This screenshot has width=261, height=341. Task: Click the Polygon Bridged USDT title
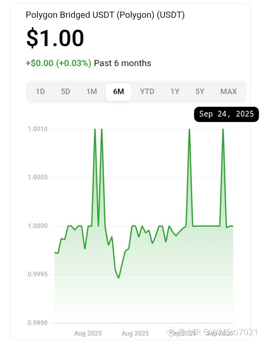pos(105,15)
